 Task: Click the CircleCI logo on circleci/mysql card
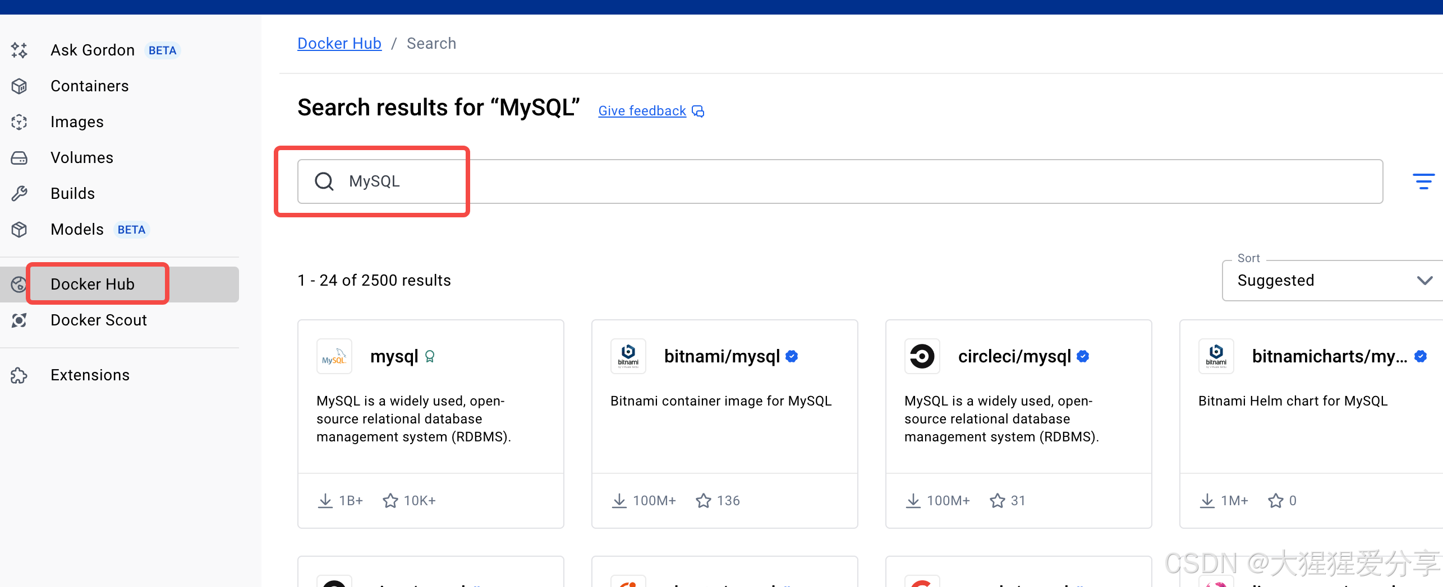coord(922,356)
